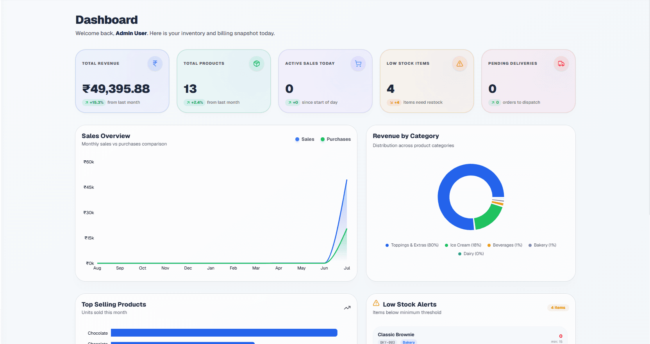Click the +0 badge on Active Sales Today
Screen dimensions: 650x344
tap(293, 103)
